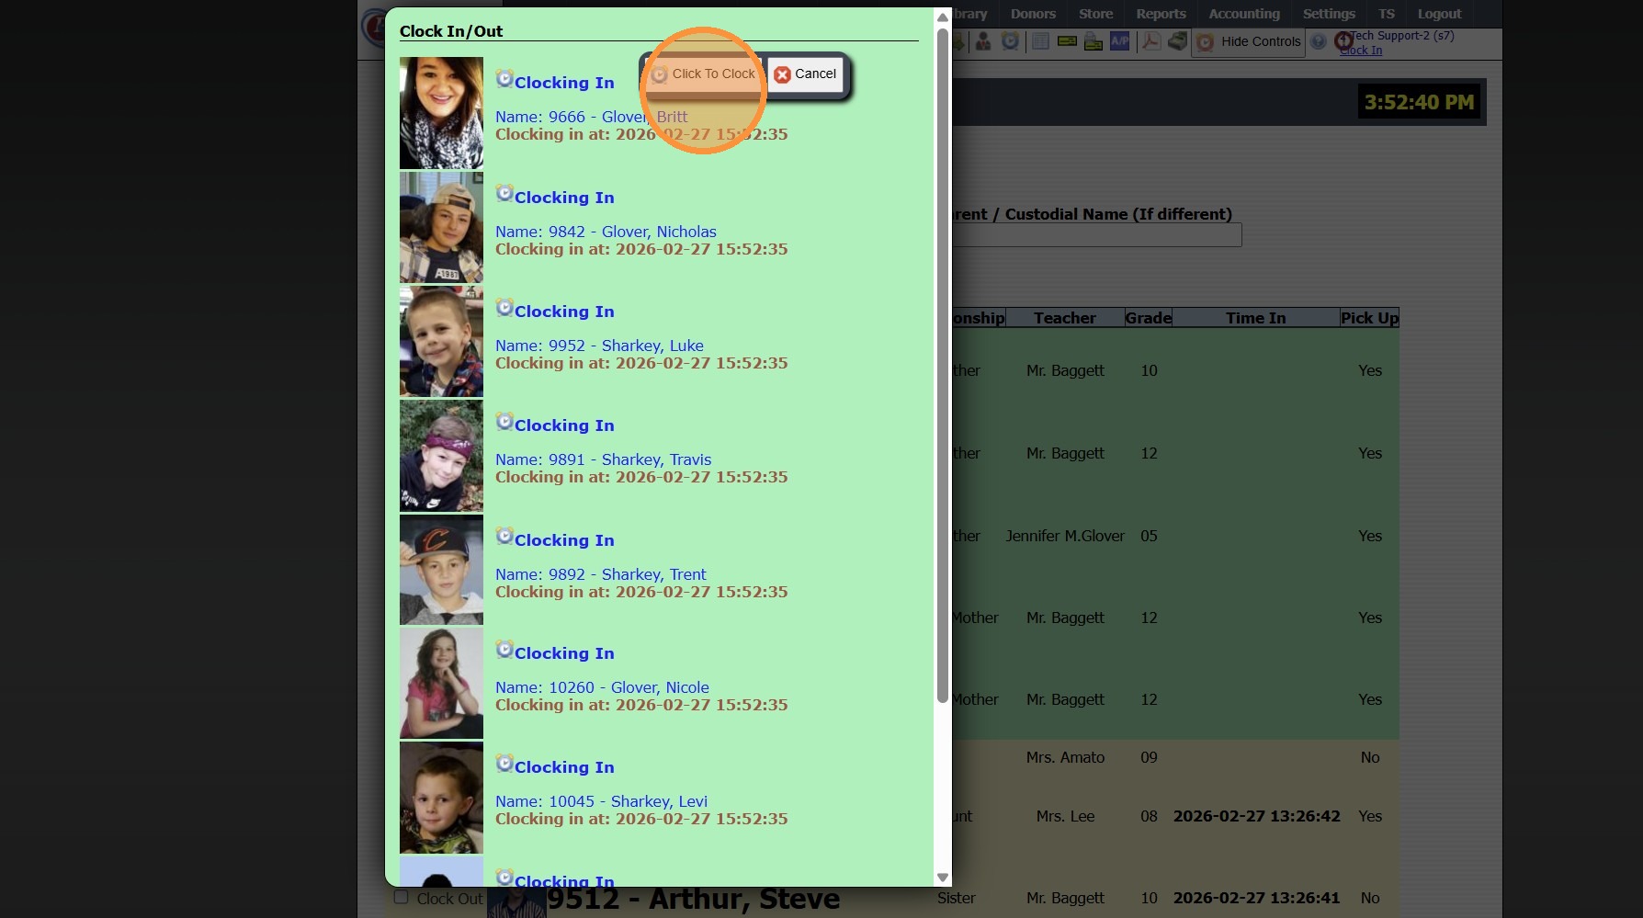
Task: Click the photo of Glover, Nicole
Action: (441, 684)
